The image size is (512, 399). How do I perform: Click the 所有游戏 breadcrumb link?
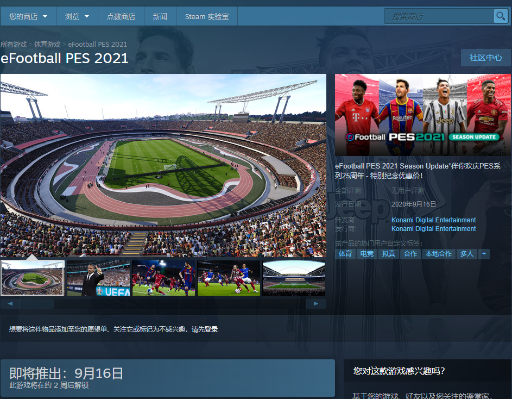tap(14, 44)
